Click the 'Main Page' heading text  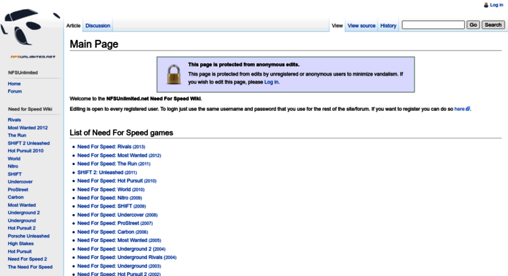tap(94, 44)
